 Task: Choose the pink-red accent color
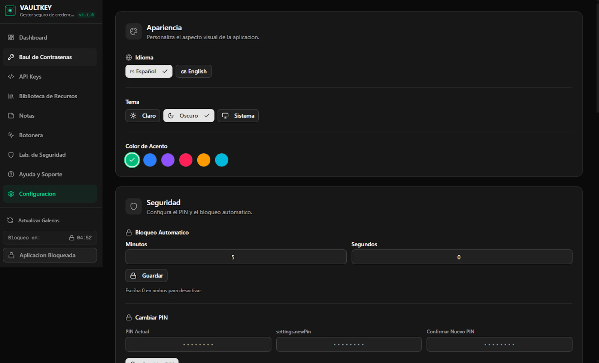pos(186,160)
